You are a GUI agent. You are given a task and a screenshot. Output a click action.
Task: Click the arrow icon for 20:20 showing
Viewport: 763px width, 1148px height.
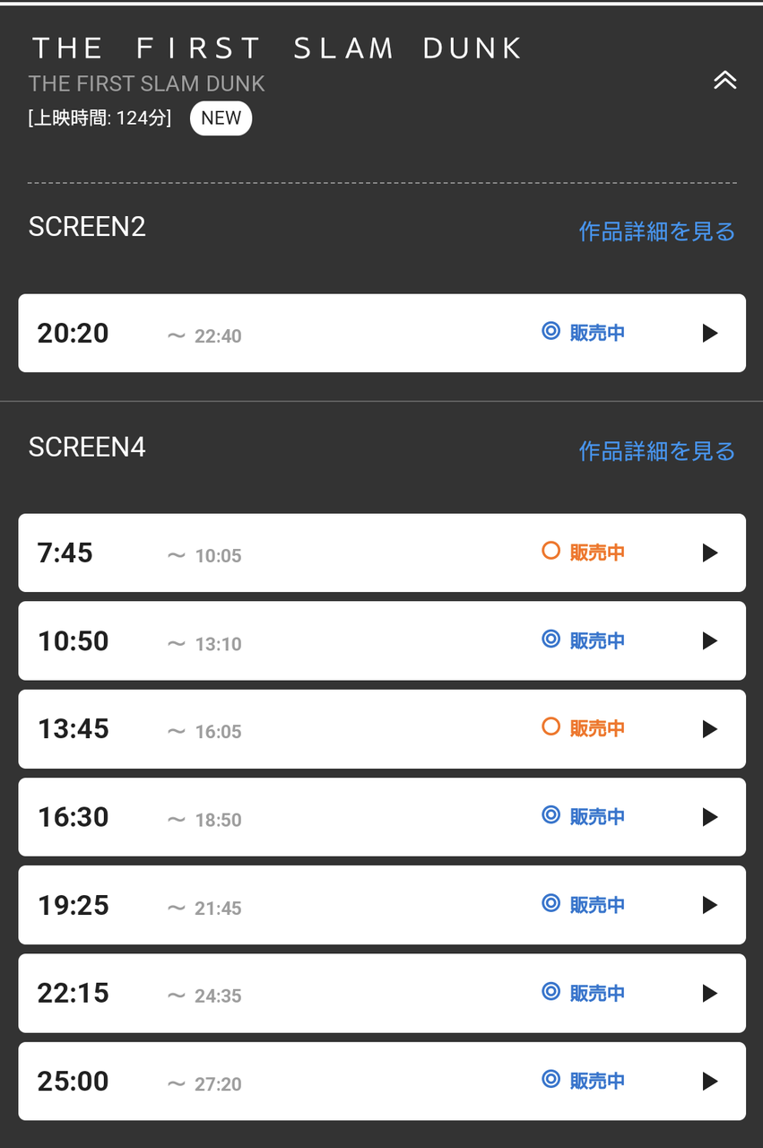pyautogui.click(x=710, y=334)
